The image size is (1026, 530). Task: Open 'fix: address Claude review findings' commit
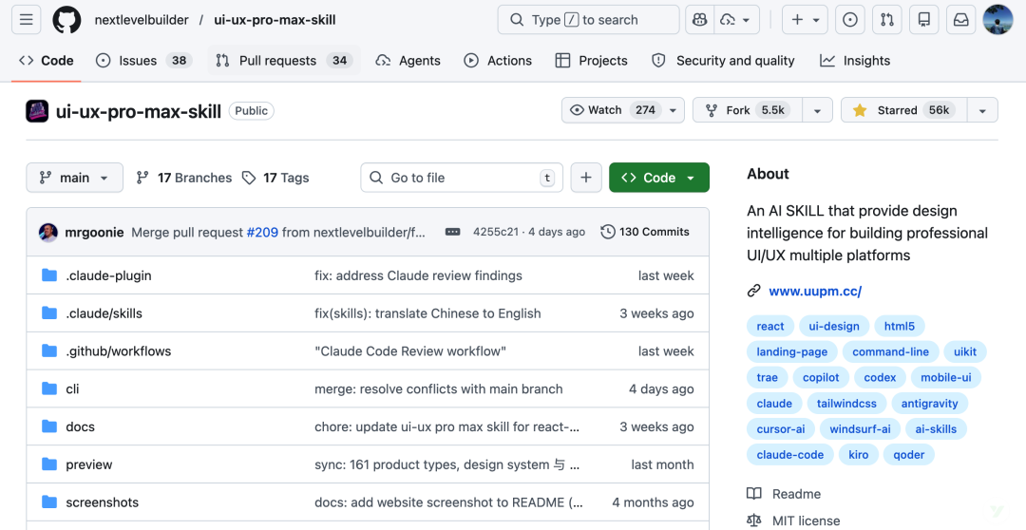(418, 275)
